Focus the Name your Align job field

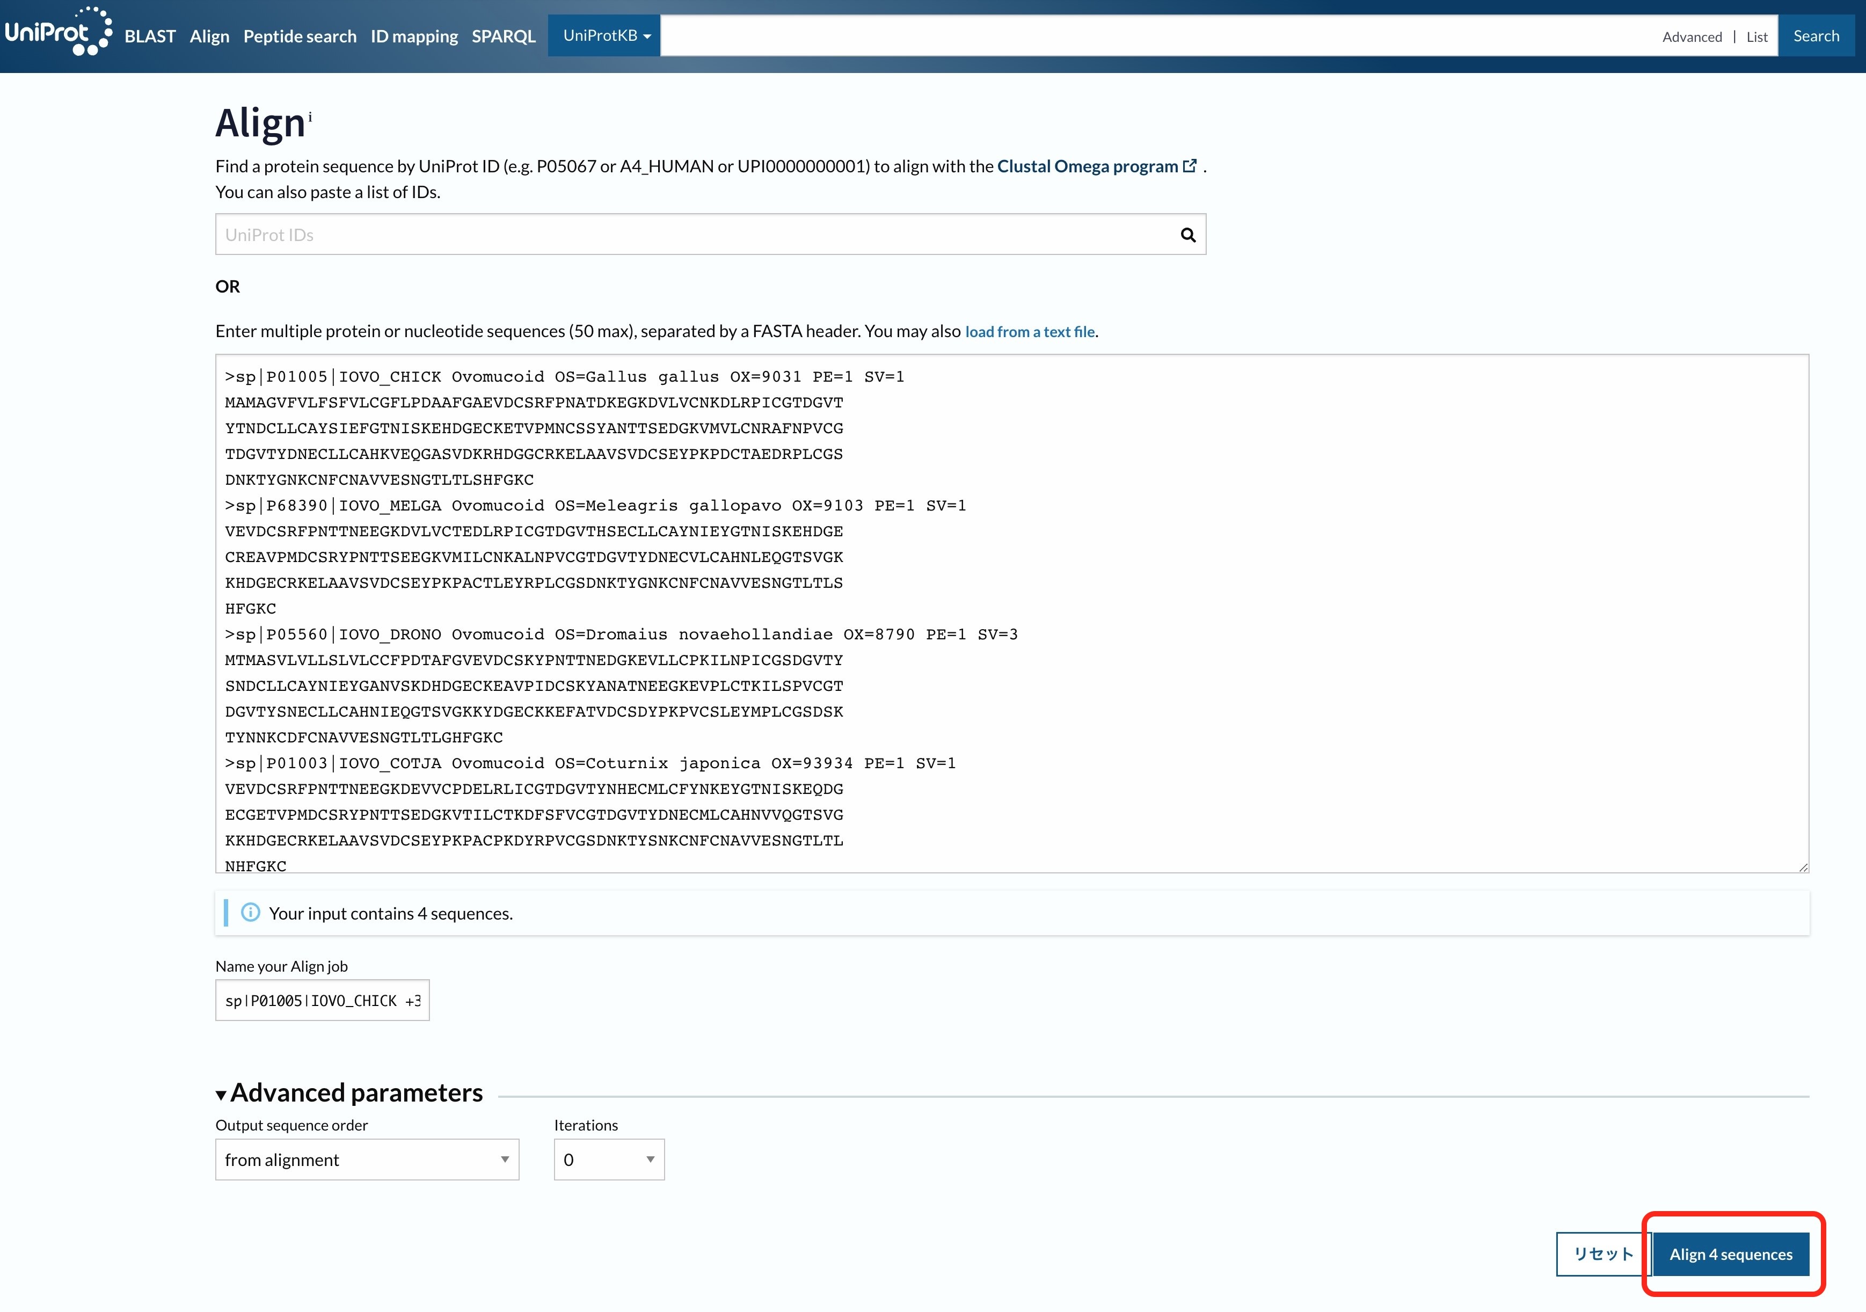[x=322, y=1001]
